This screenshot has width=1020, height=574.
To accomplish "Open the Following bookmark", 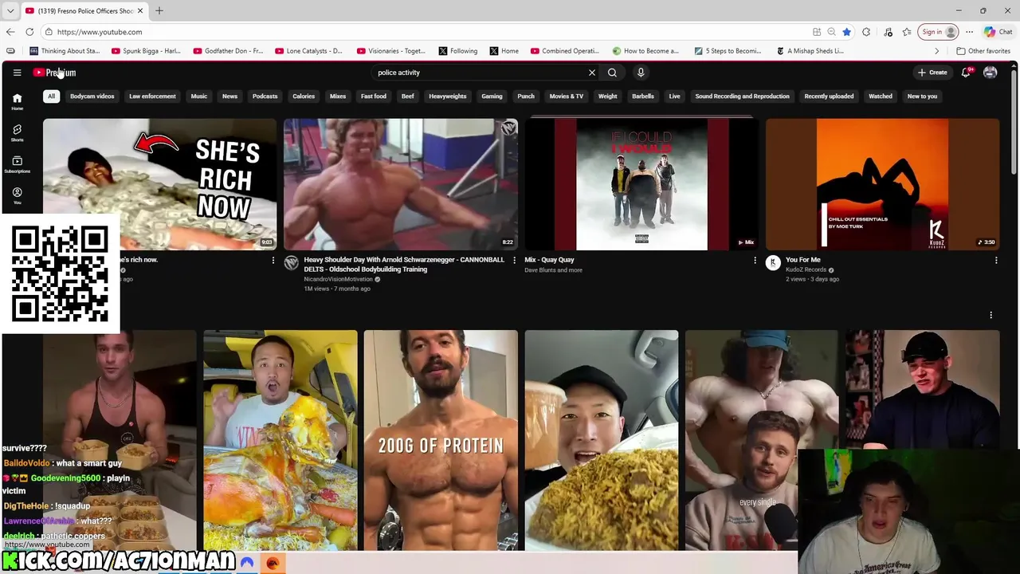I will tap(457, 51).
